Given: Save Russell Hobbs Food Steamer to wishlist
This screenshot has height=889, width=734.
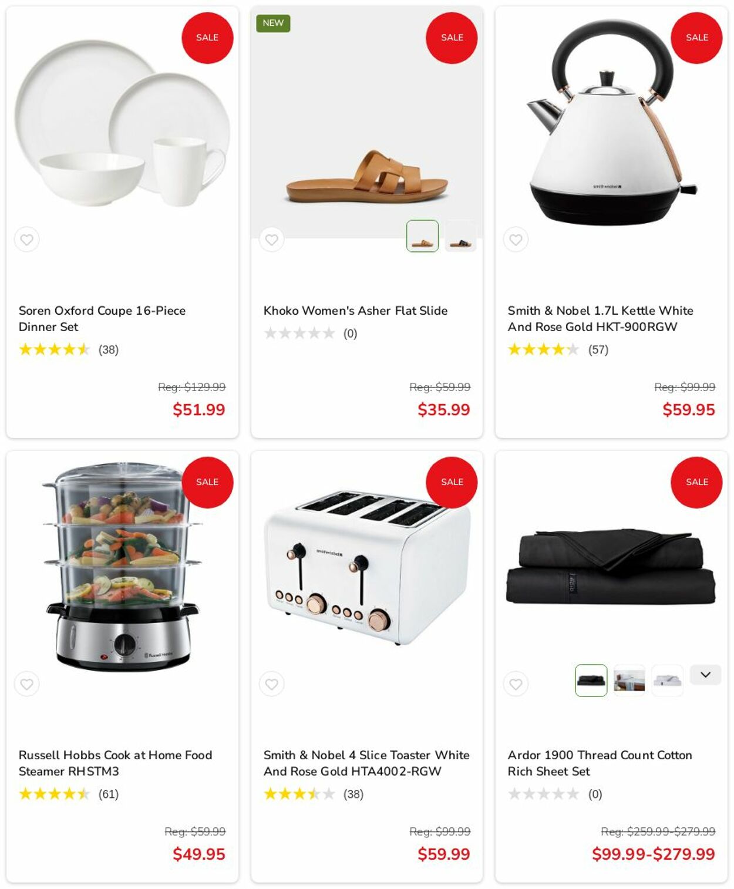Looking at the screenshot, I should [x=27, y=684].
